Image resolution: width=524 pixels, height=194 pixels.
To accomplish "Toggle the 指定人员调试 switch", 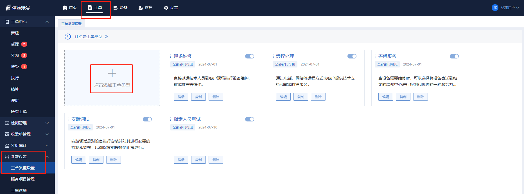I will coord(250,119).
